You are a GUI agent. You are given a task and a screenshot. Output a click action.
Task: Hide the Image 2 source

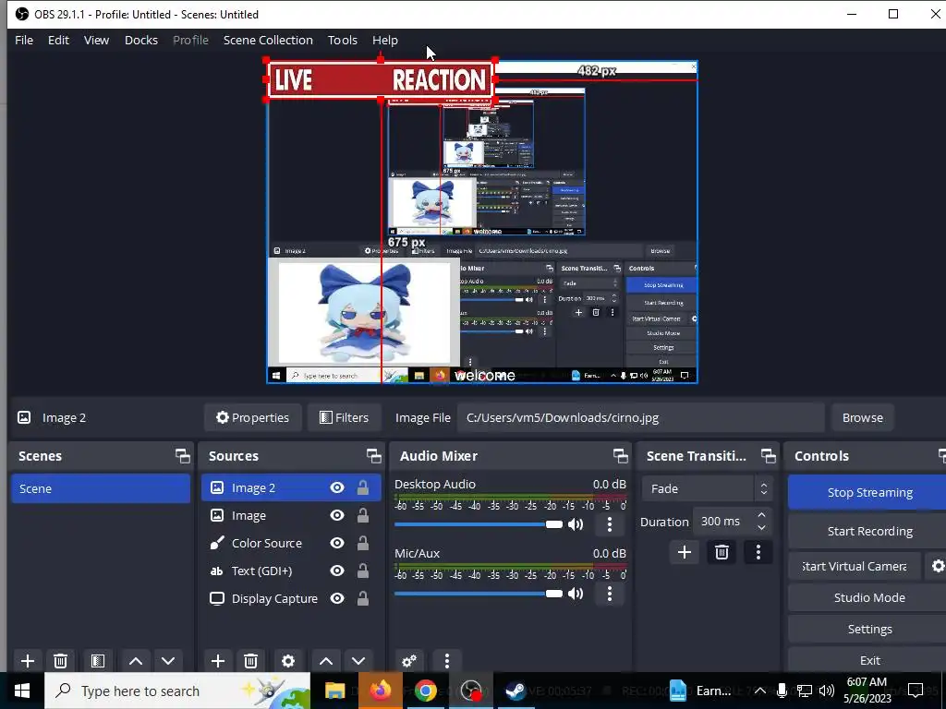pyautogui.click(x=337, y=487)
